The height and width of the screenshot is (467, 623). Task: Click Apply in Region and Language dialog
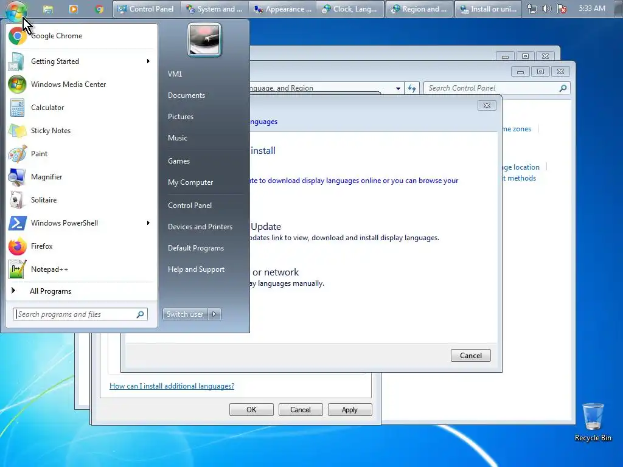pos(350,409)
